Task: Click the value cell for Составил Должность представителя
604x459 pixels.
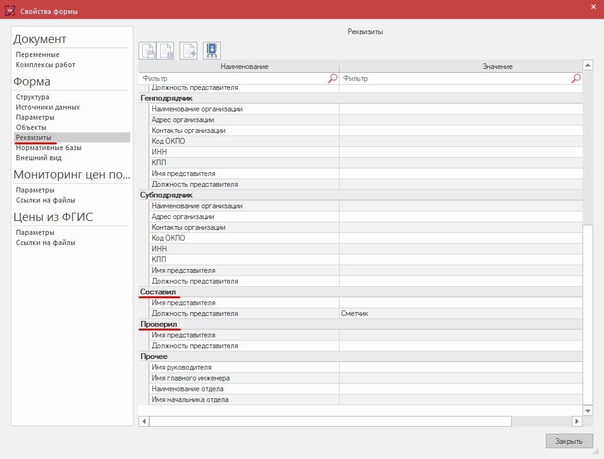Action: click(460, 313)
